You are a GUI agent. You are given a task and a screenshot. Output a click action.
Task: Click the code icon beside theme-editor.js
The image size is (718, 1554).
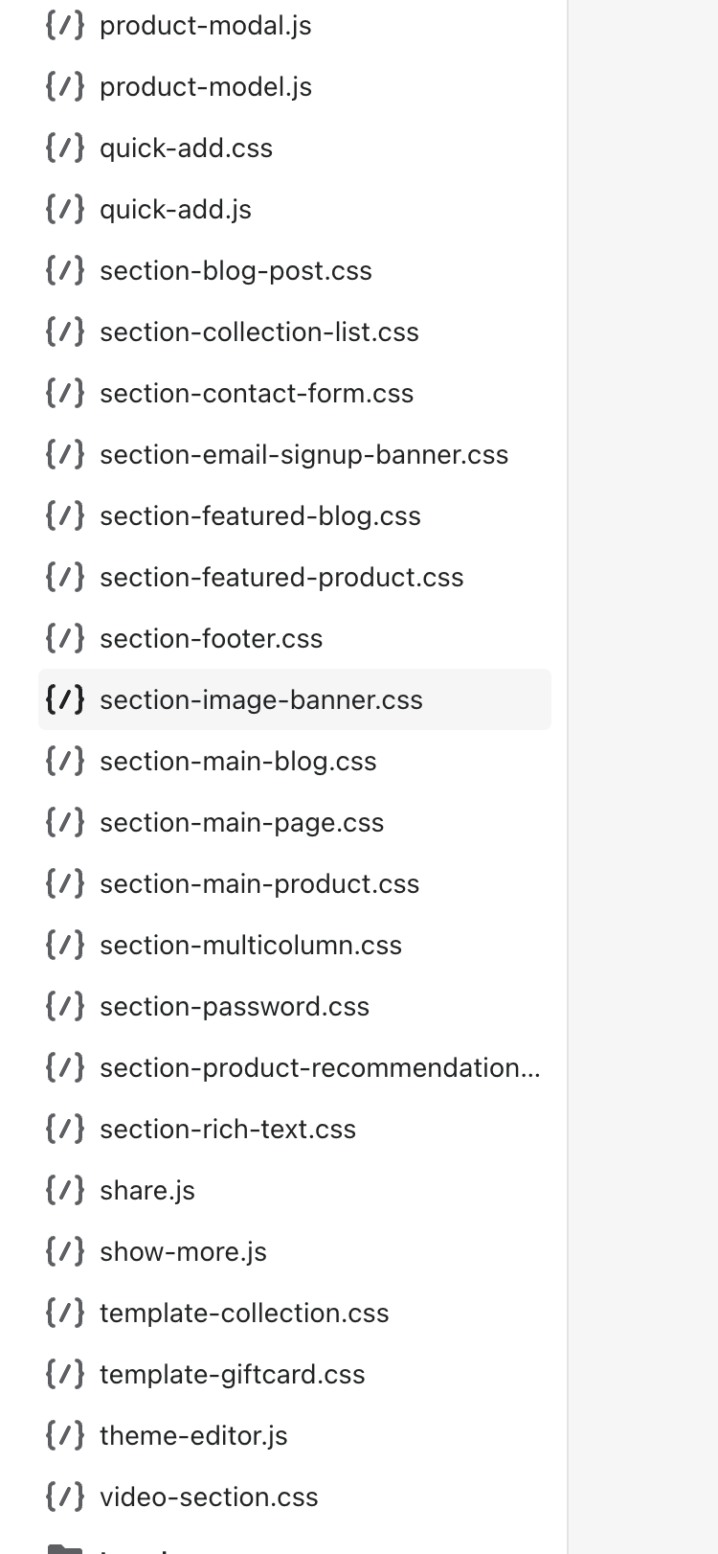65,1436
